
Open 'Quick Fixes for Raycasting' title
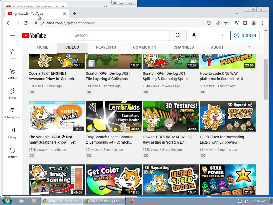coord(222,139)
